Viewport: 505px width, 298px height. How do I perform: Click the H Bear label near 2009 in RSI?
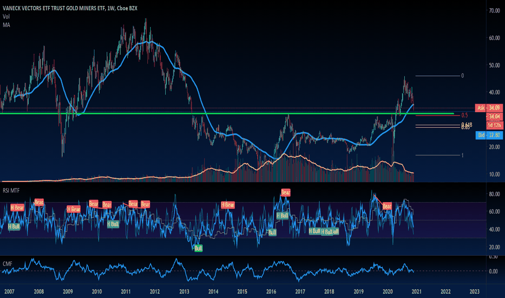point(74,209)
